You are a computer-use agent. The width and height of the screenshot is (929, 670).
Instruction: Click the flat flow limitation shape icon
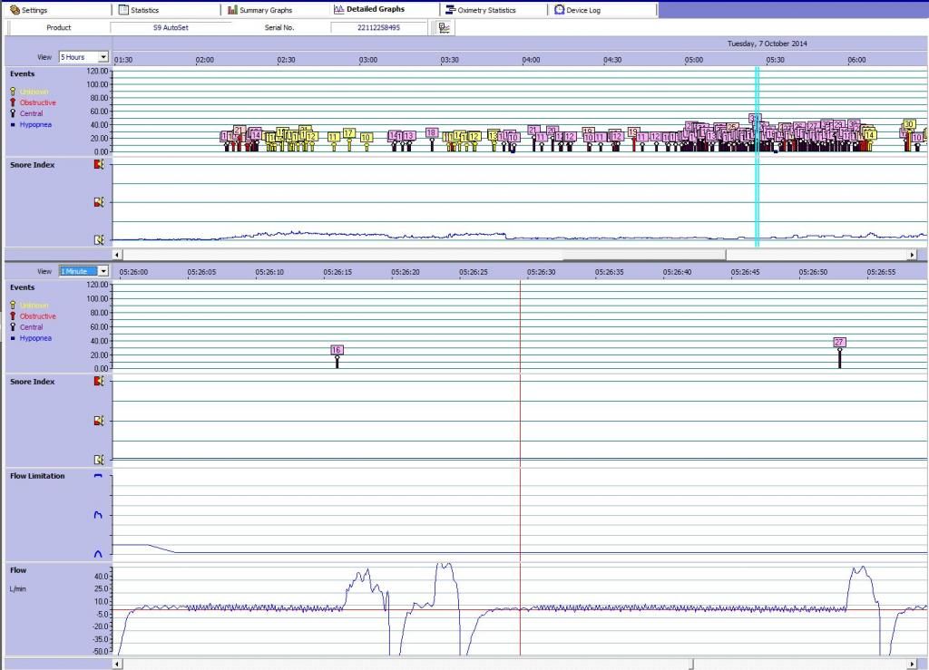pos(98,476)
